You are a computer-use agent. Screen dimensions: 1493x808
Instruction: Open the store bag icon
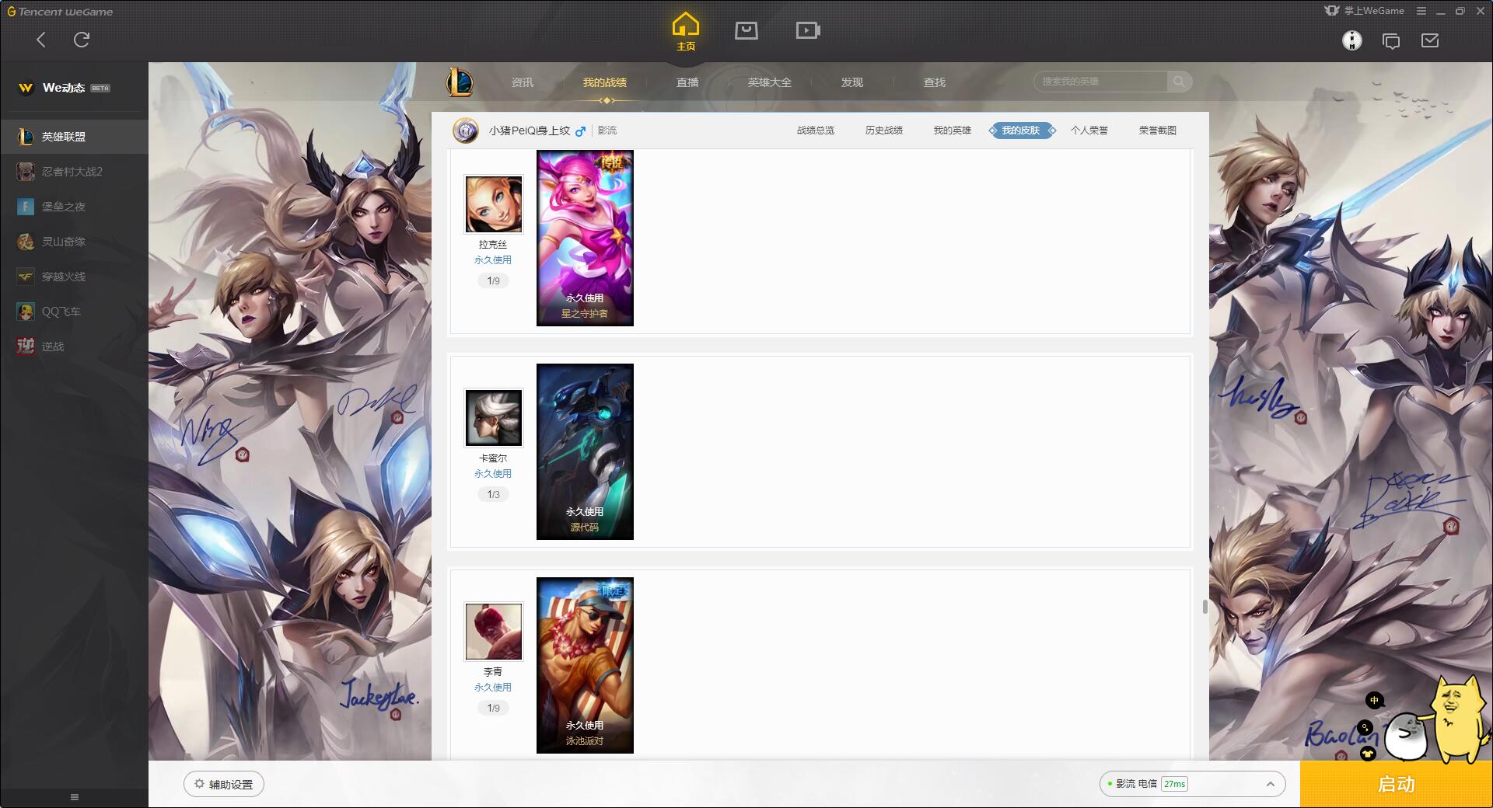746,30
